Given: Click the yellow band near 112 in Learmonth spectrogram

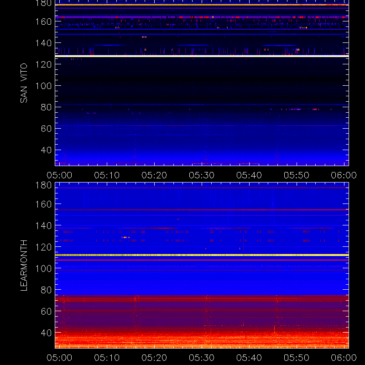Looking at the screenshot, I should [202, 255].
